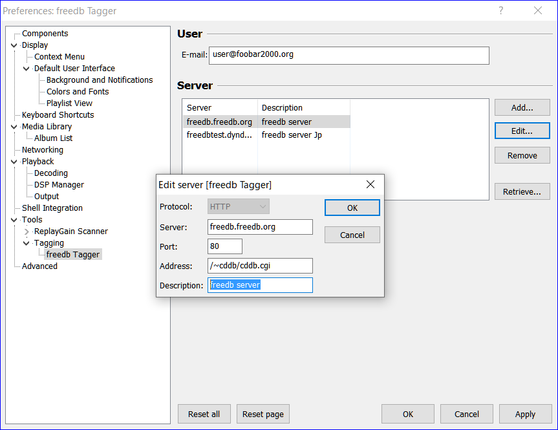
Task: Open Background and Notifications page
Action: click(100, 80)
